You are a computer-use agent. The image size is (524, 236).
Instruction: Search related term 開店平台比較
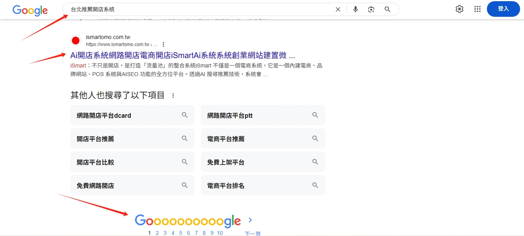[x=132, y=162]
